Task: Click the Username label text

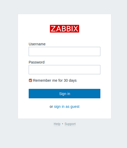Action: 37,44
